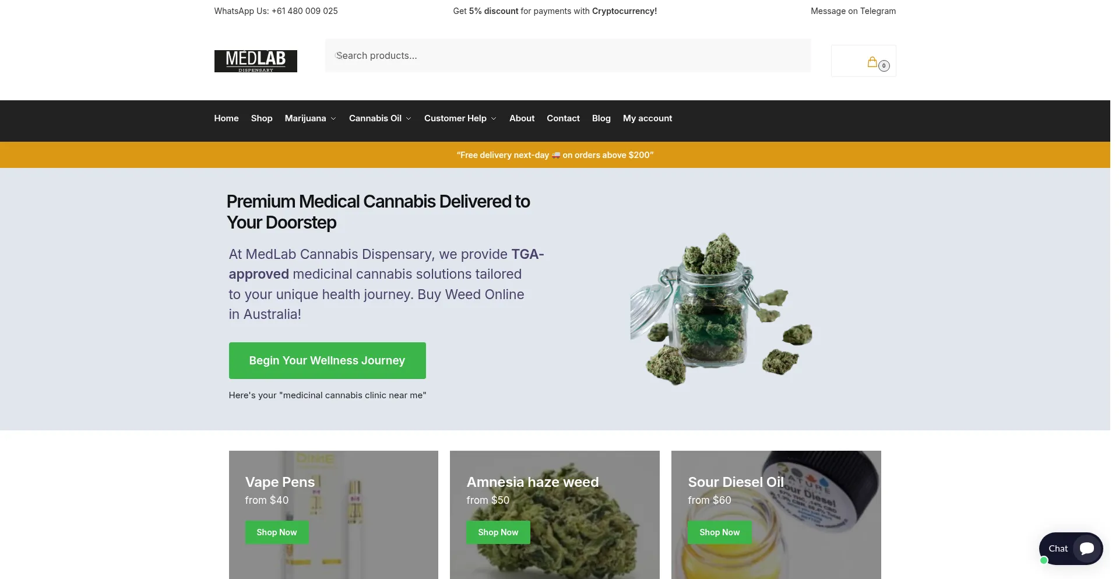
Task: Click the Message on Telegram link
Action: (853, 11)
